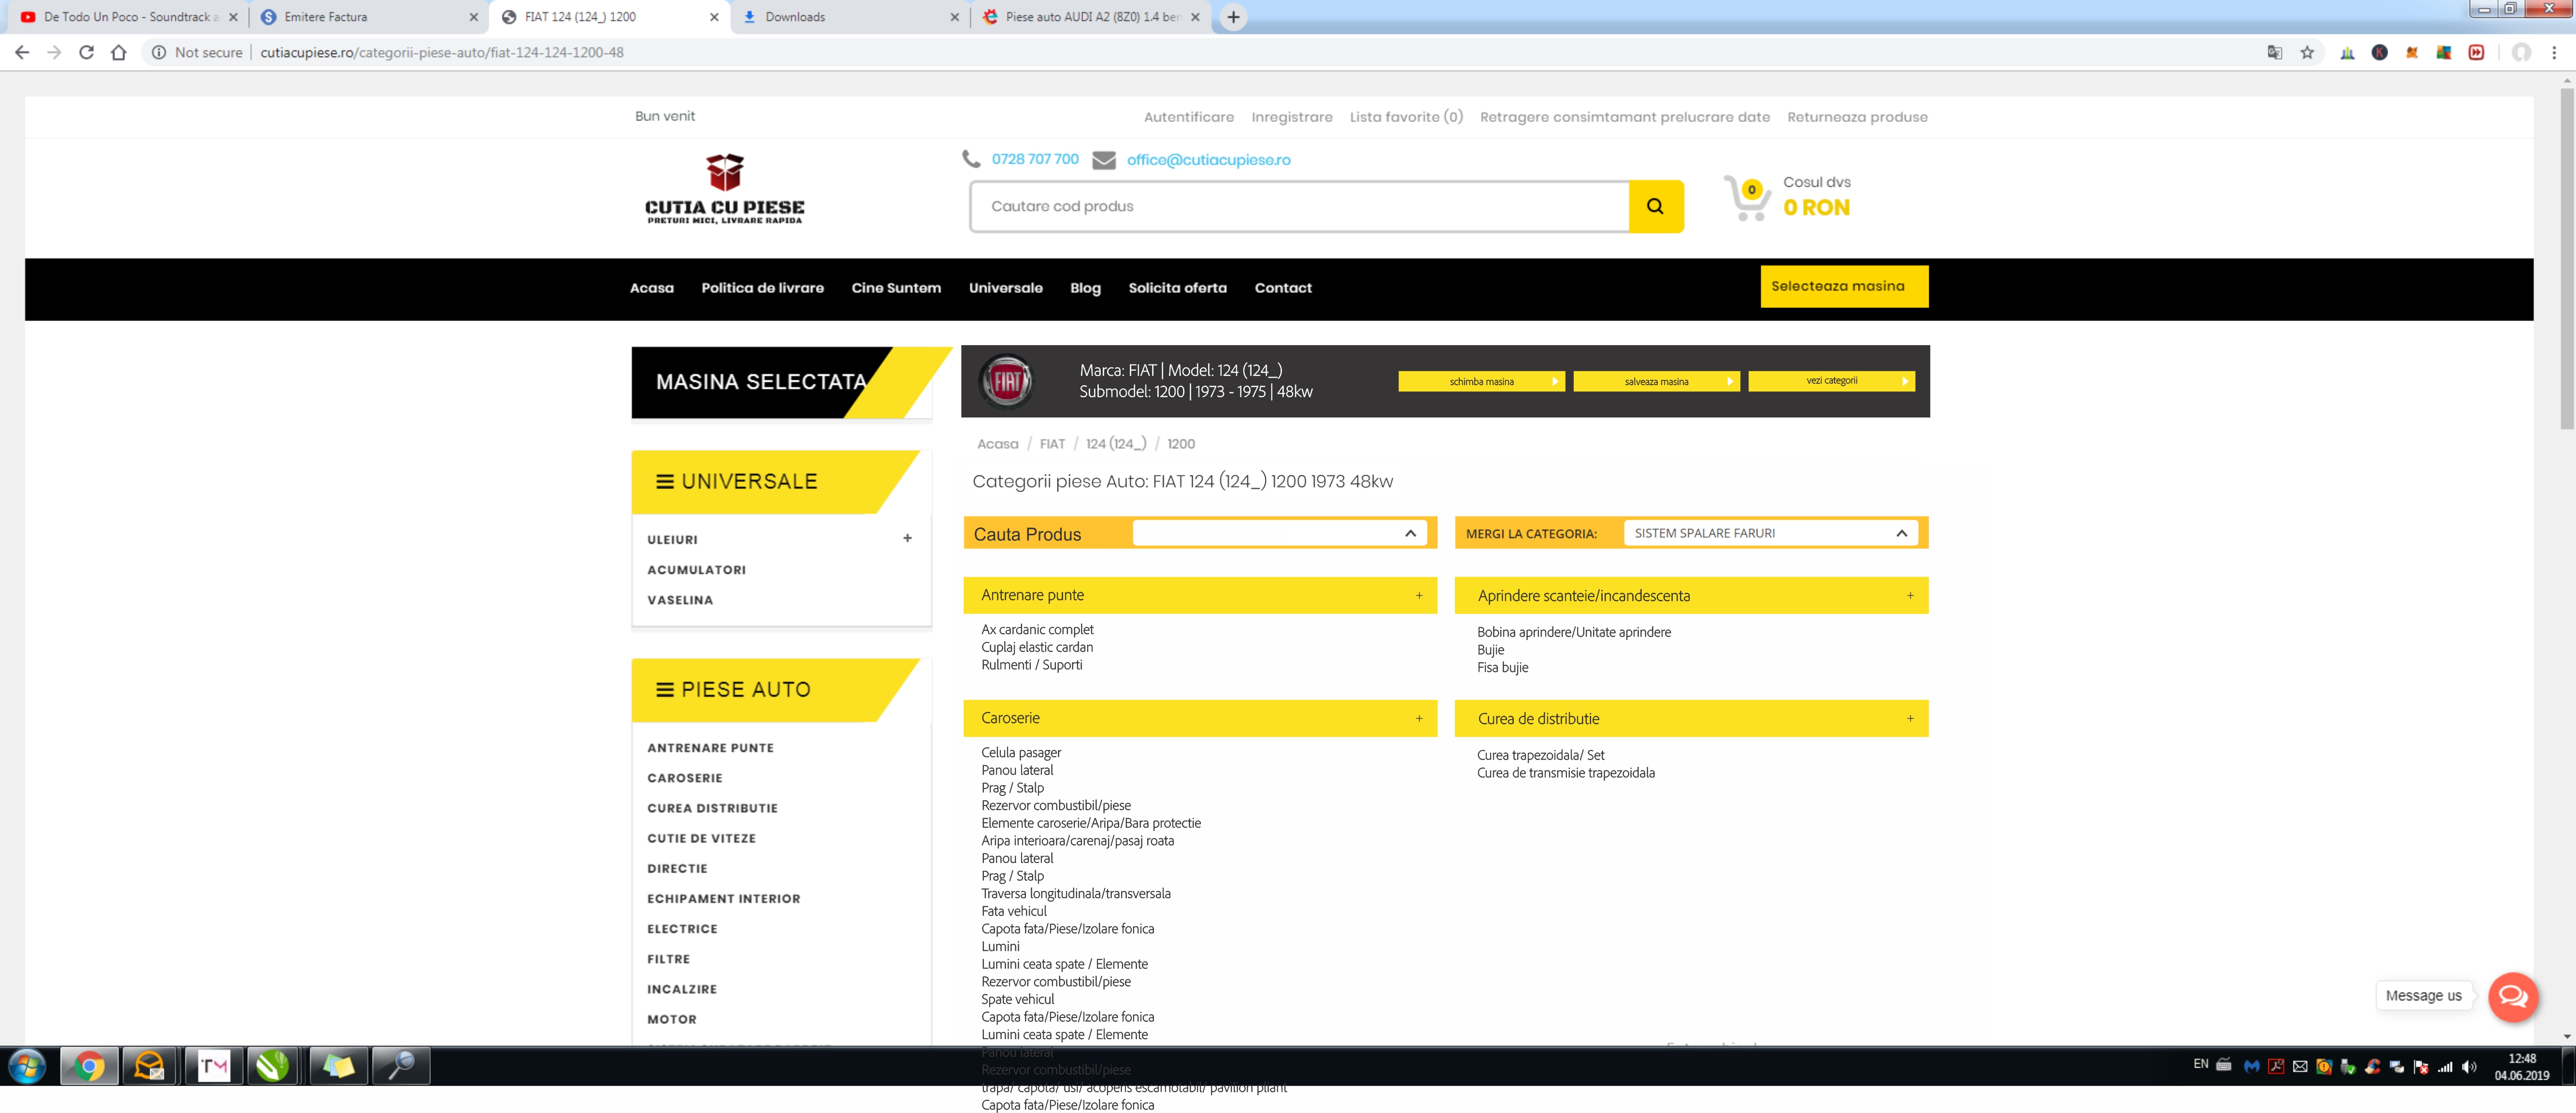Click Retragere consimtamant prelucrare date link
2576x1113 pixels.
1624,117
